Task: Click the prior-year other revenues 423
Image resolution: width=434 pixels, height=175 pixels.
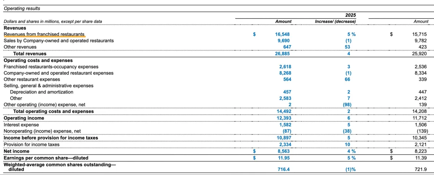Action: [x=424, y=47]
